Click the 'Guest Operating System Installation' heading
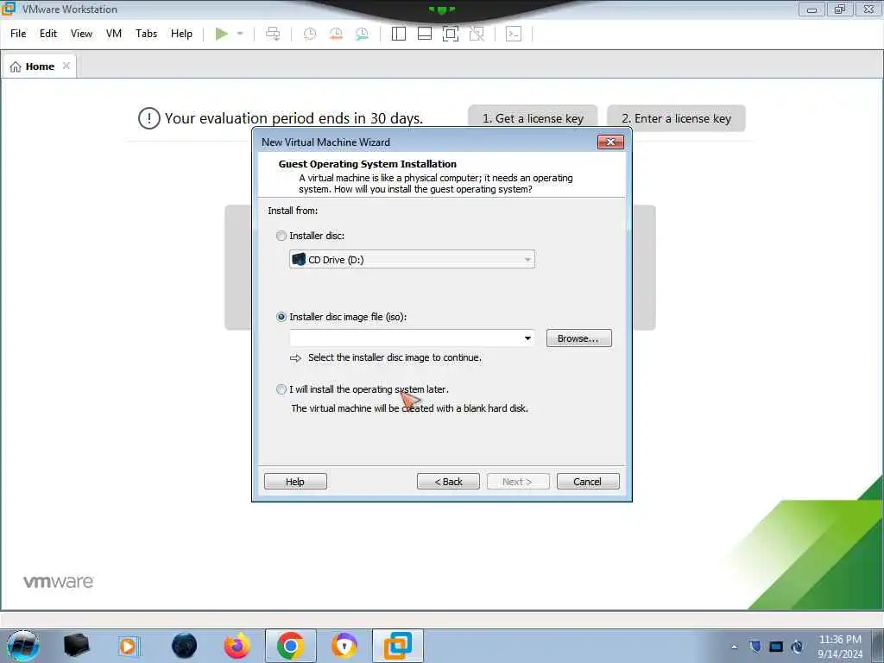884x663 pixels. coord(368,164)
